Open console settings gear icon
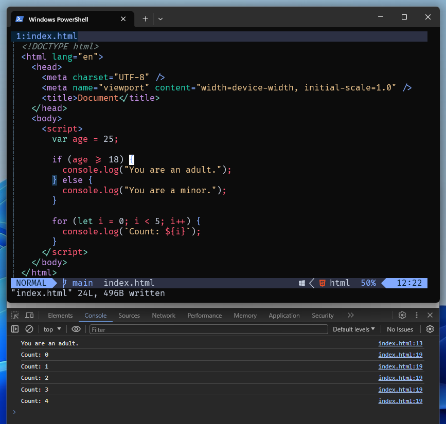This screenshot has width=446, height=424. pos(430,329)
